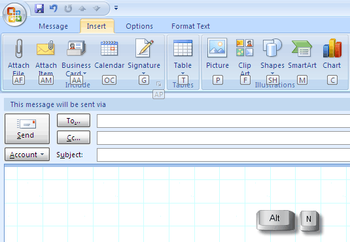Click the Undo arrow icon
350x242 pixels.
click(x=54, y=8)
